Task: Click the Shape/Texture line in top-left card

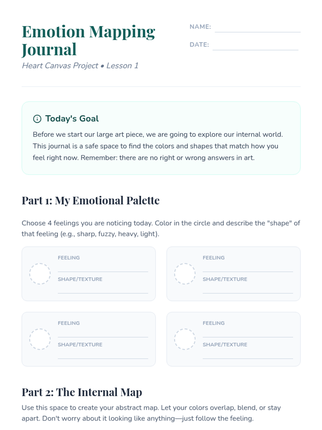Action: 103,289
